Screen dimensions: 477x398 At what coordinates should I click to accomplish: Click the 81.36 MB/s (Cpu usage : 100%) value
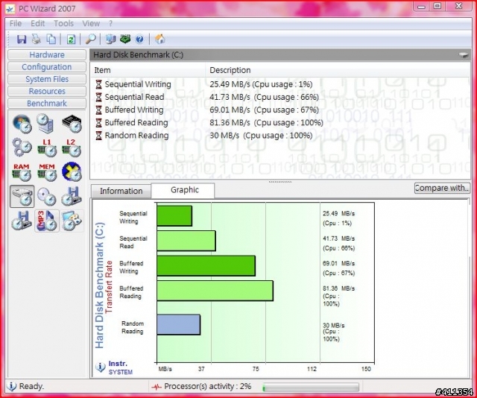266,123
